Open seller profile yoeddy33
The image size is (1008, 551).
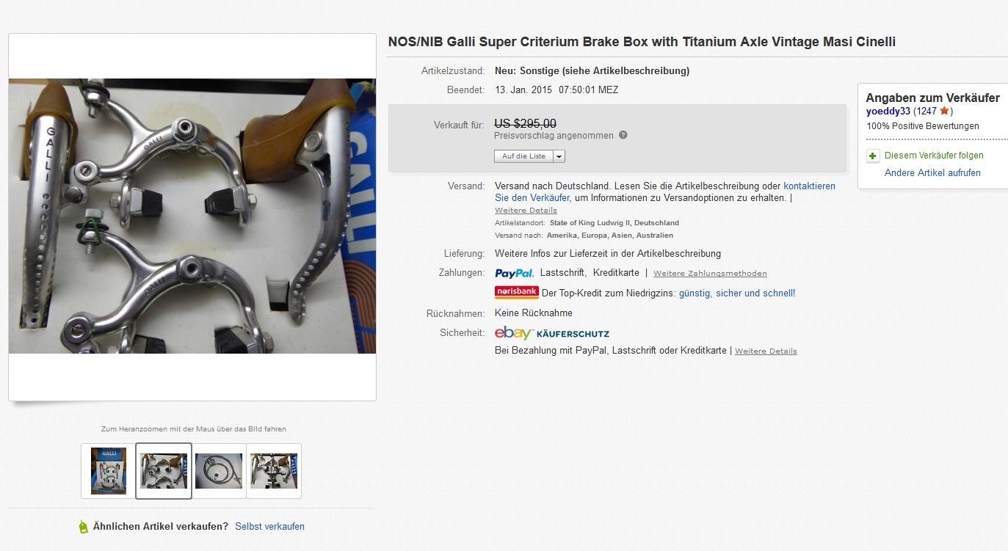[888, 111]
